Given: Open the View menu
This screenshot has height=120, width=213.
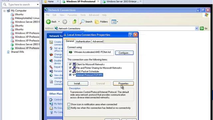Looking at the screenshot, I should pos(62,15).
